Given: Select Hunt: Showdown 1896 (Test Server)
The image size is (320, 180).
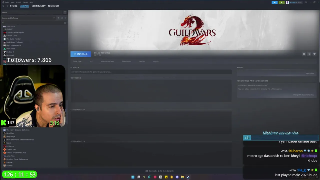Looking at the screenshot, I should [x=20, y=140].
